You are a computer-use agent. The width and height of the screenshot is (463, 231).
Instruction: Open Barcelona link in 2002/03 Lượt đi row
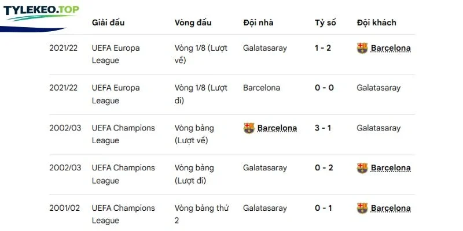[390, 168]
